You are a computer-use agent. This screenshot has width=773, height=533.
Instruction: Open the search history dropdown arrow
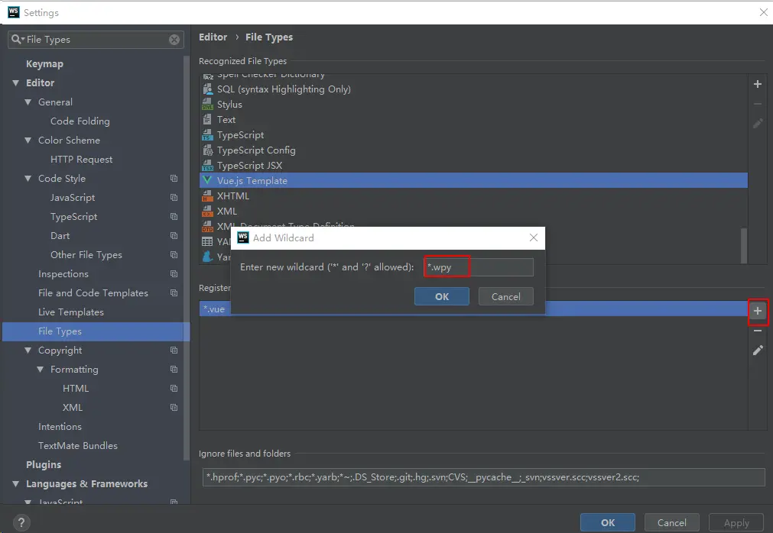[x=23, y=39]
